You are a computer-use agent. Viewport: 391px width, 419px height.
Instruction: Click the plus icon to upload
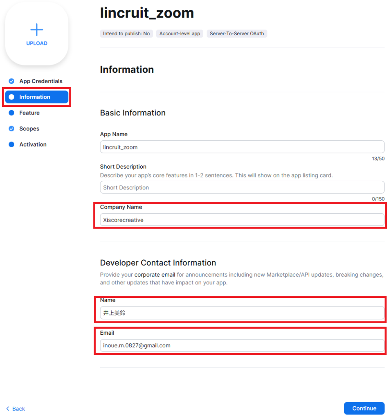37,29
